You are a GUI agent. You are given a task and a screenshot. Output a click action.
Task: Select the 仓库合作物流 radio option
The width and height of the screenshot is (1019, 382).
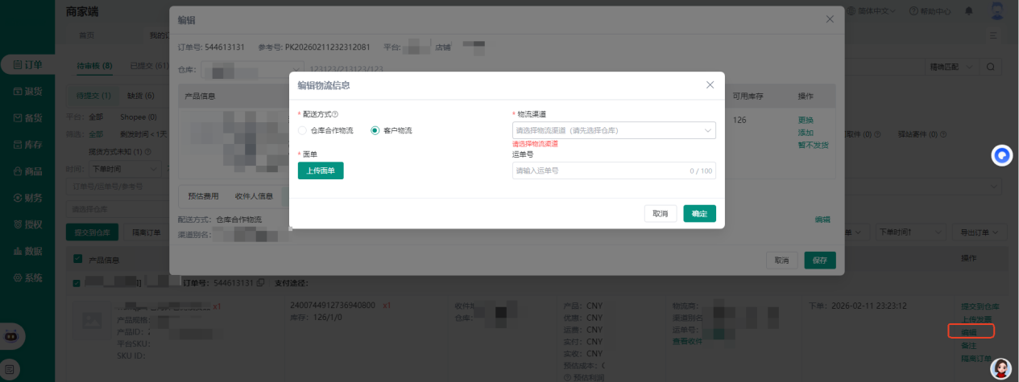point(302,130)
